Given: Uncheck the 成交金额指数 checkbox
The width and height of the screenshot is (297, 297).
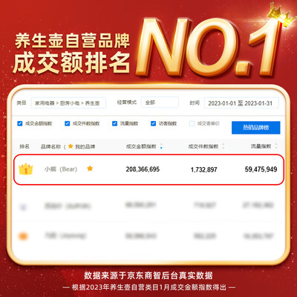Looking at the screenshot, I should coord(20,123).
